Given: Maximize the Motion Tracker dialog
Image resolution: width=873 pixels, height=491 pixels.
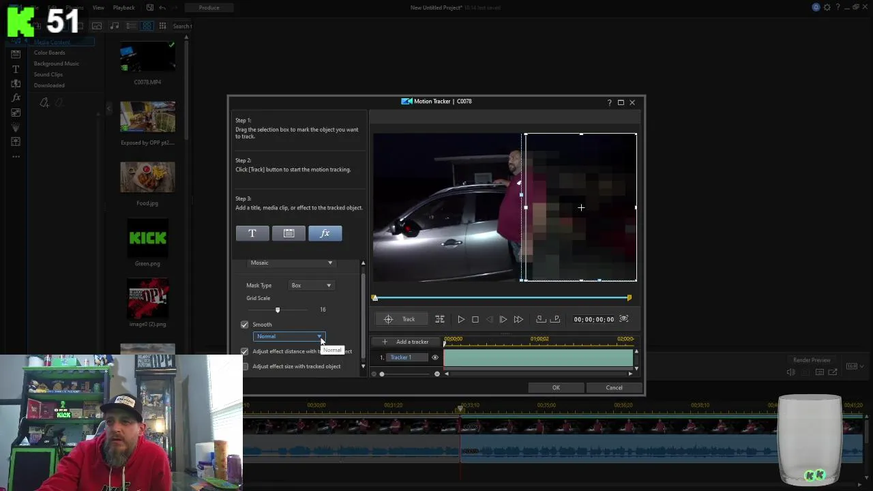Looking at the screenshot, I should tap(621, 102).
